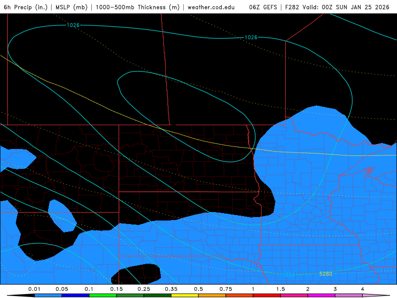This screenshot has width=397, height=298.
Task: Click the '3' legend value
Action: tap(335, 289)
